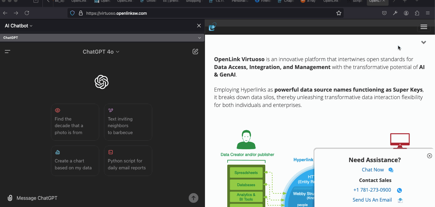This screenshot has height=207, width=435.
Task: Collapse section with the page chevron arrow
Action: (424, 42)
